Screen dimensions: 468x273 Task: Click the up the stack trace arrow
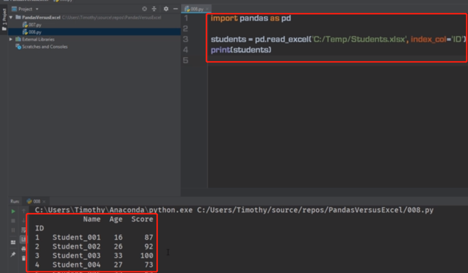pos(24,211)
